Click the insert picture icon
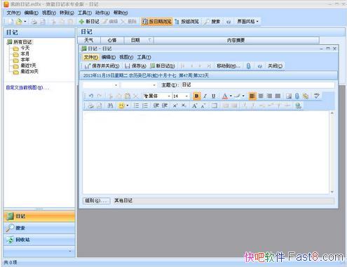The image size is (347, 267). click(x=289, y=96)
